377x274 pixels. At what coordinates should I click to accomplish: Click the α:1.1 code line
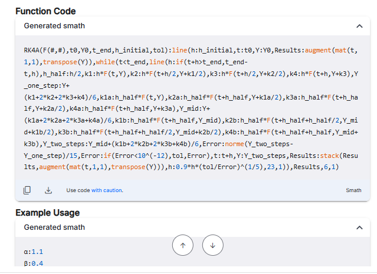(34, 252)
